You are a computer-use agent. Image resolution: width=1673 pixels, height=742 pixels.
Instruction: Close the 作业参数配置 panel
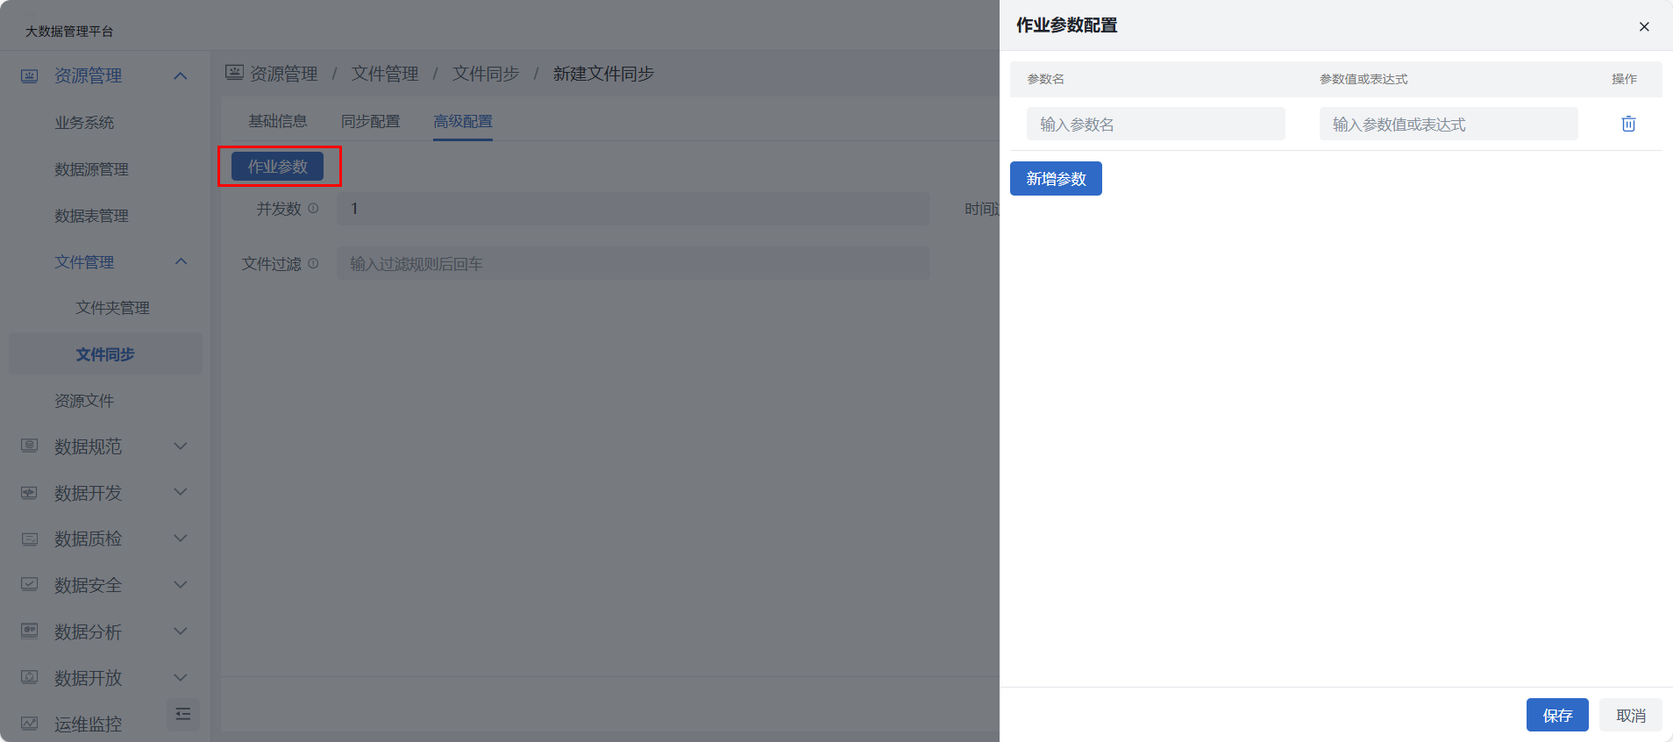pos(1644,26)
